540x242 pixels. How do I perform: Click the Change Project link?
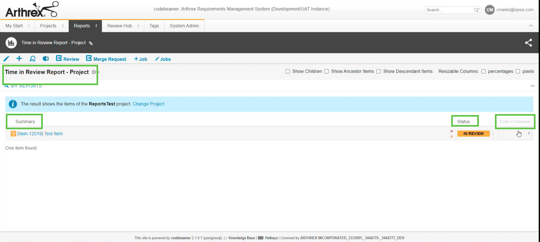148,104
